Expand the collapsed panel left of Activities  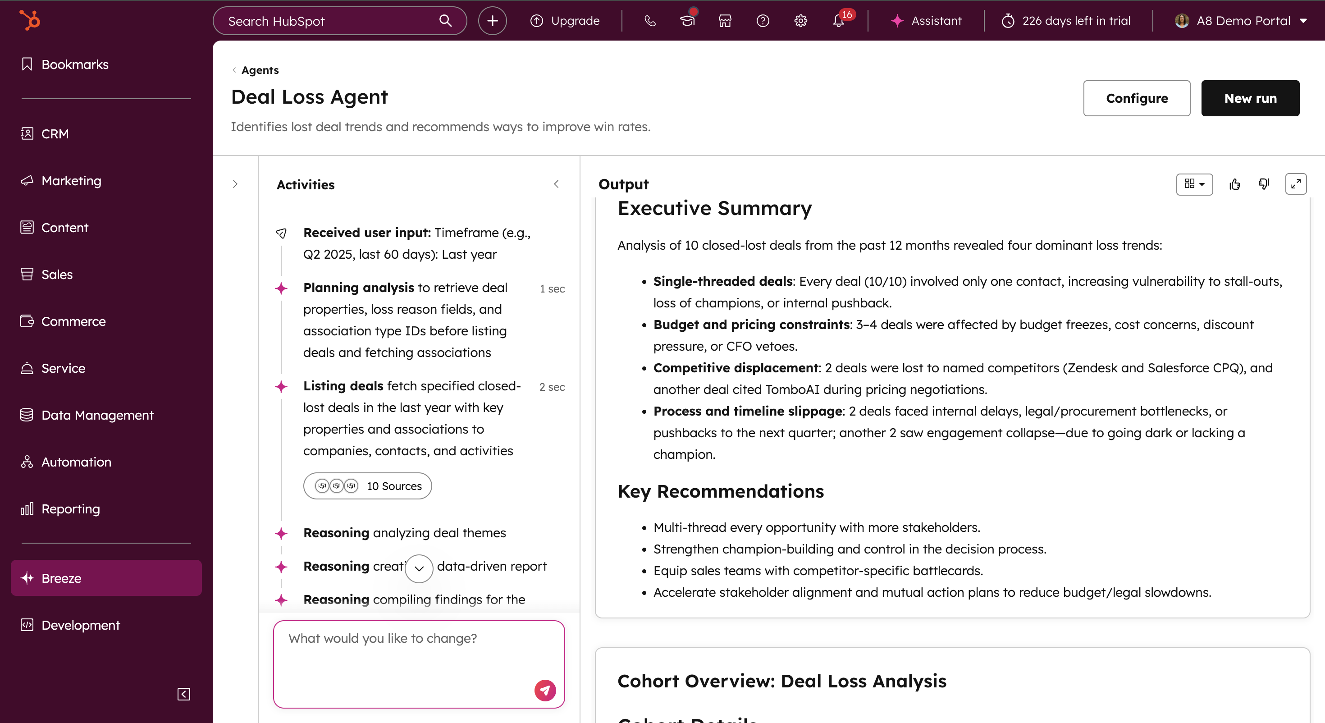[235, 184]
